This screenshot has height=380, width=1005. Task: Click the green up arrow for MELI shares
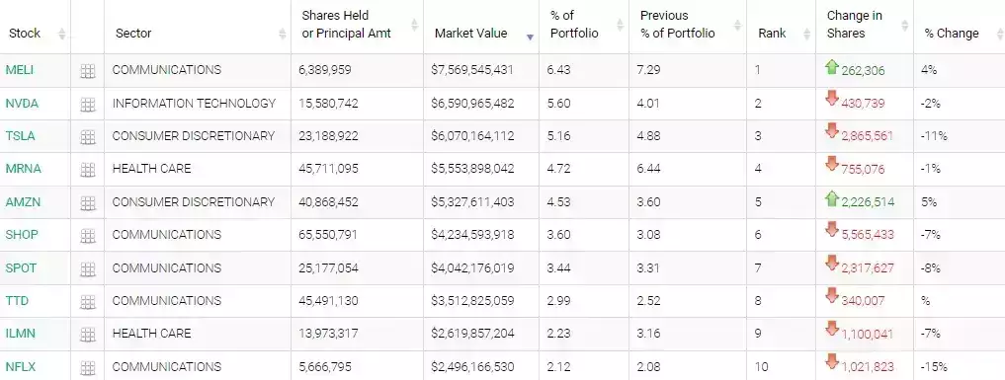pos(832,66)
